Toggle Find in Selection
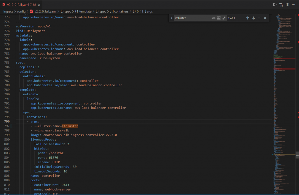This screenshot has width=299, height=195. (259, 18)
